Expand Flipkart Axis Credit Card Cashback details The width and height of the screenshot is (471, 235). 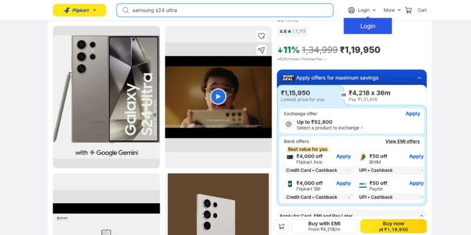point(318,170)
